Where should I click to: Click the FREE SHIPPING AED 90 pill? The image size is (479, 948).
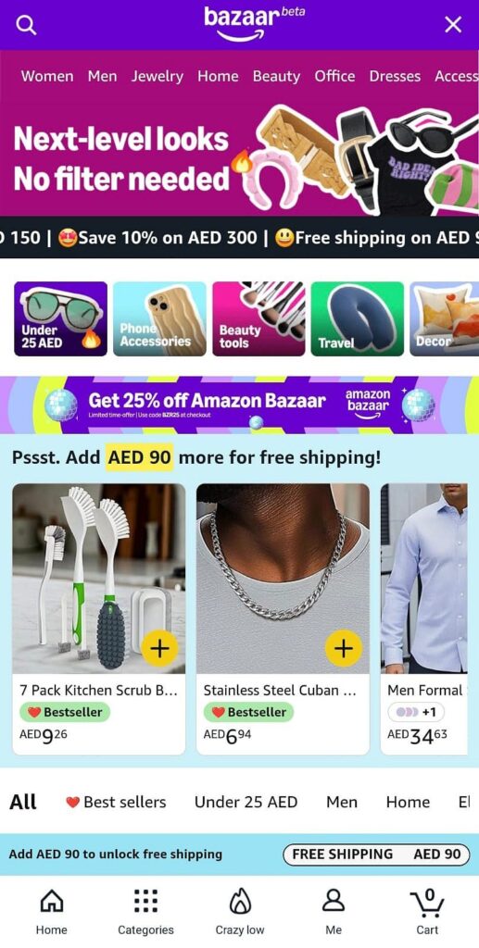(376, 854)
